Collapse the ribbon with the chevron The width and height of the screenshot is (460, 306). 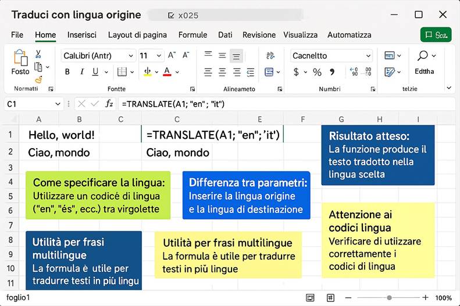(449, 88)
